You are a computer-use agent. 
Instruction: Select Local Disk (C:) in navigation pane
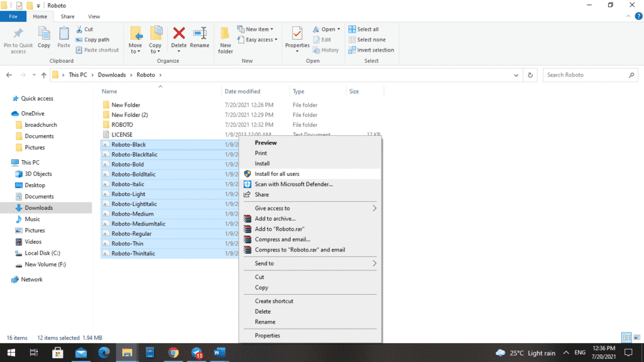point(42,253)
